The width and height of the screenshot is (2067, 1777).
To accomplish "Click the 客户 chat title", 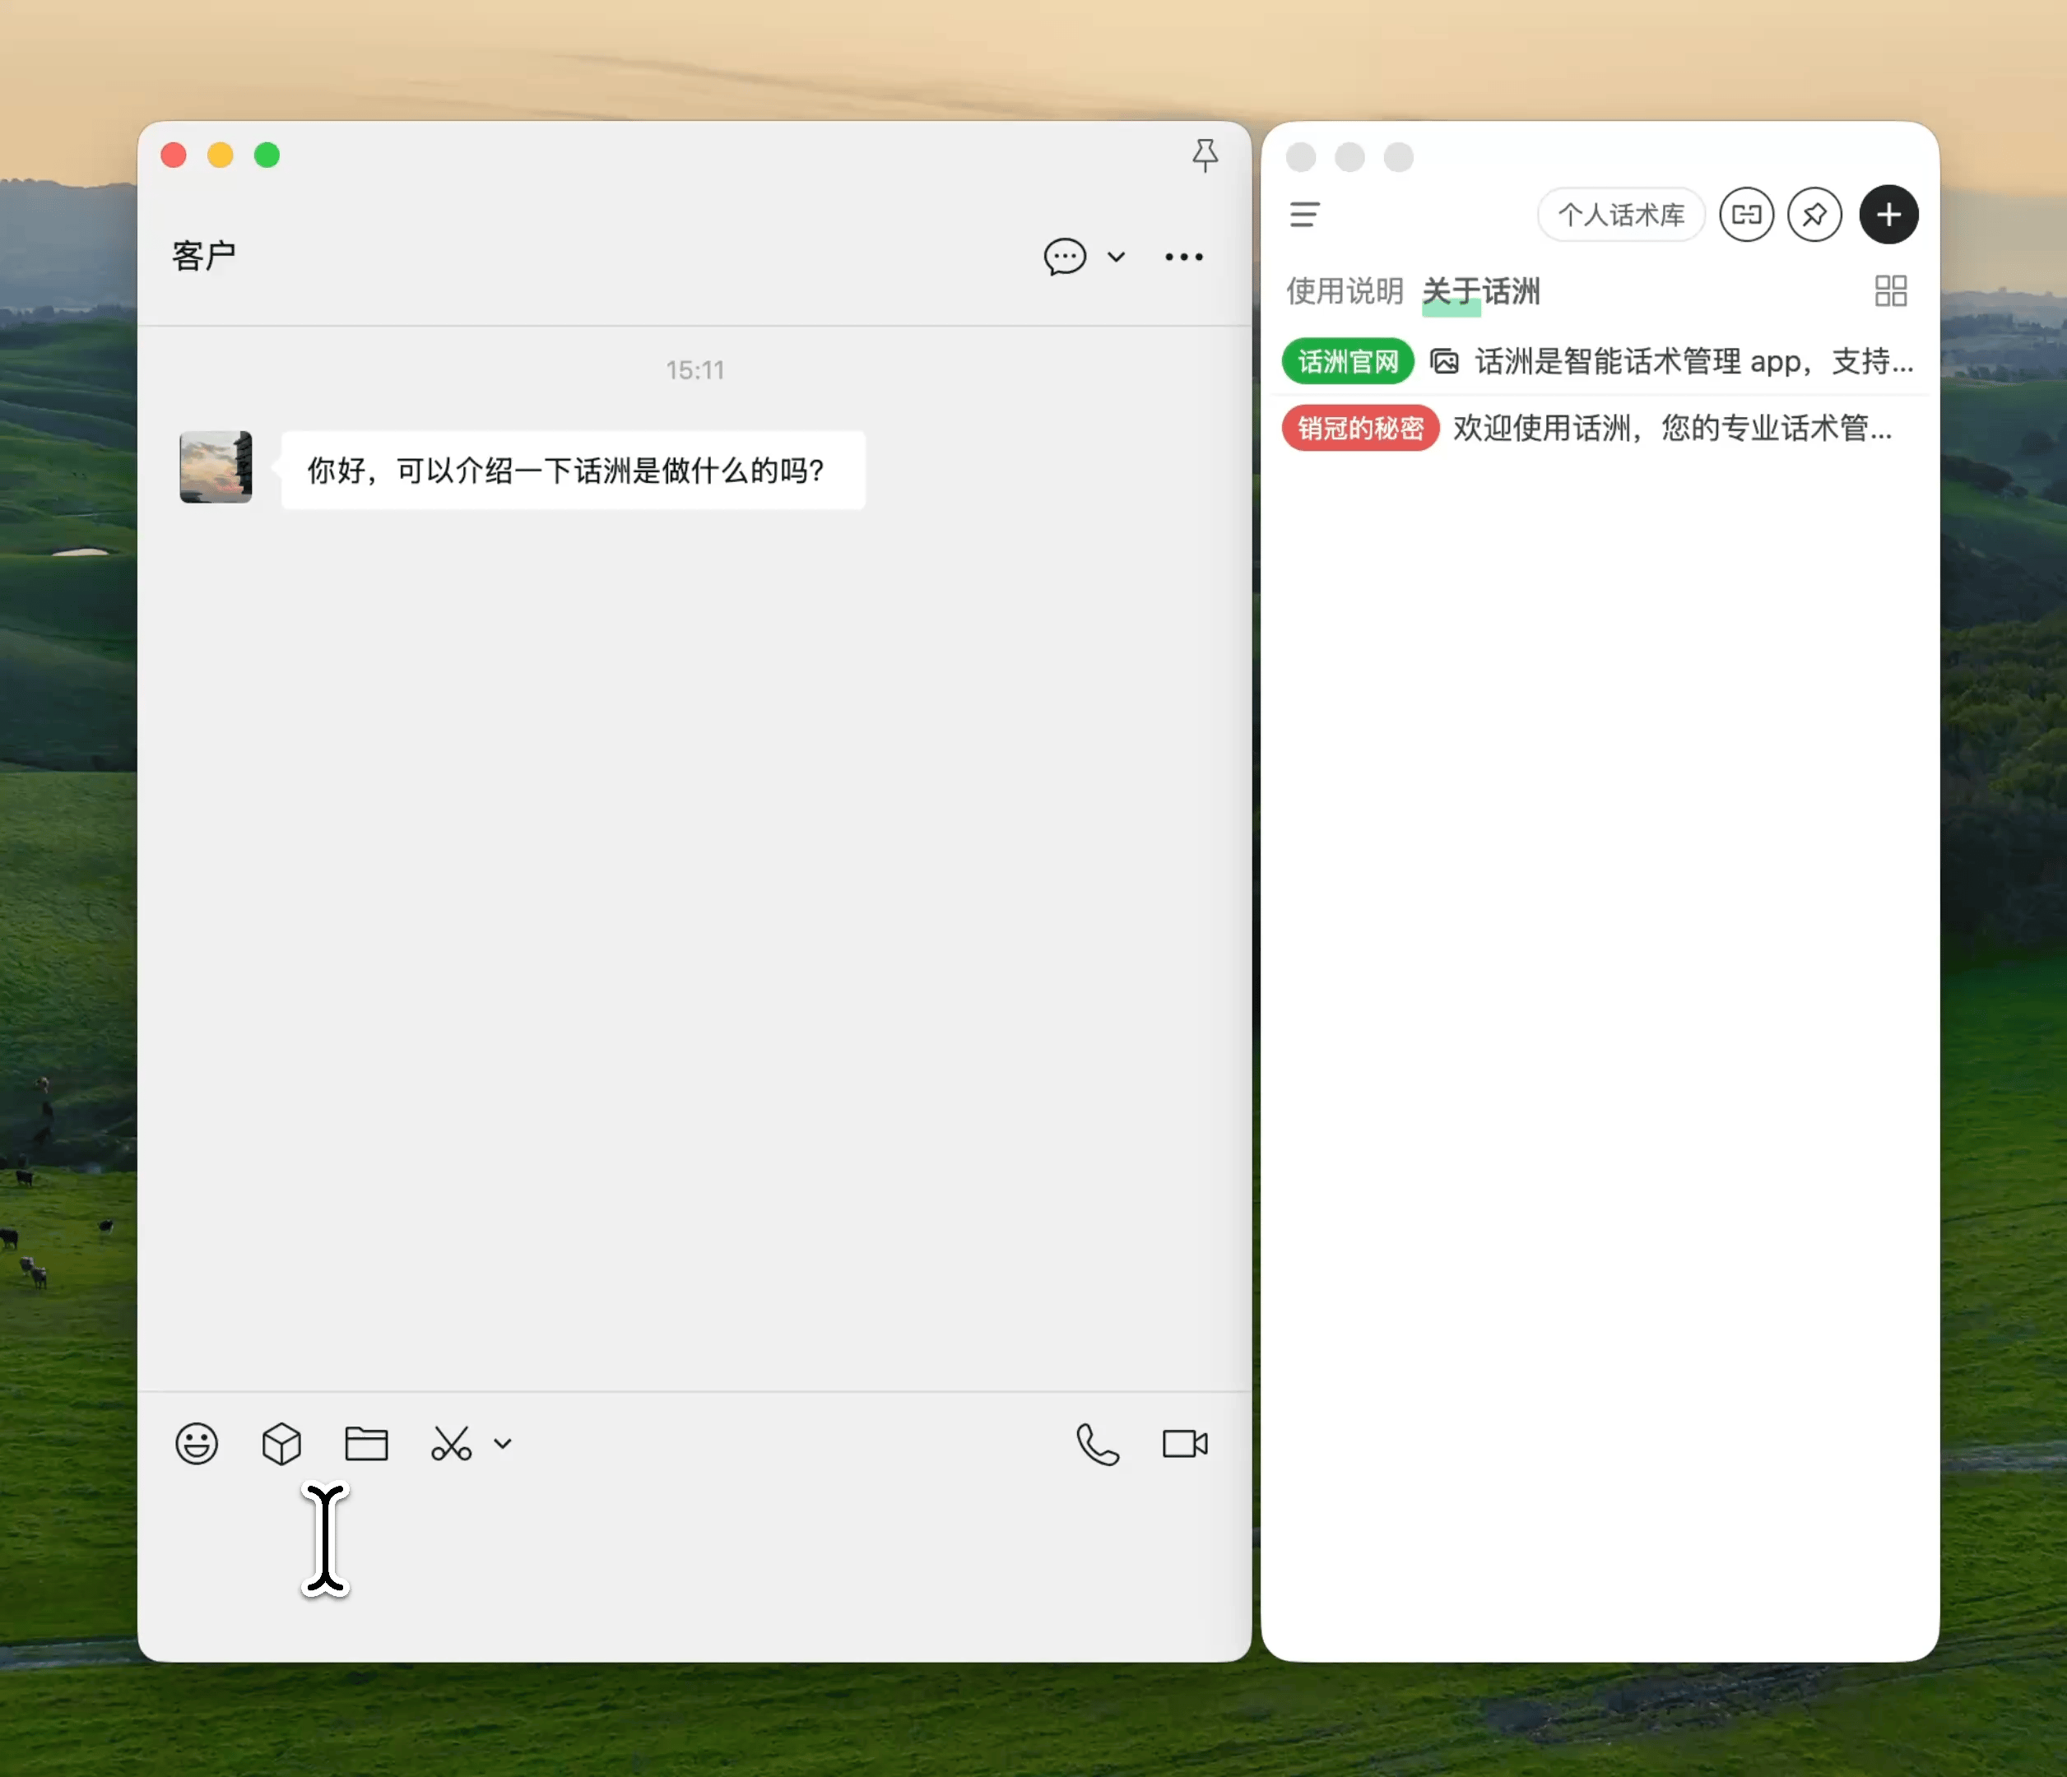I will click(x=203, y=257).
